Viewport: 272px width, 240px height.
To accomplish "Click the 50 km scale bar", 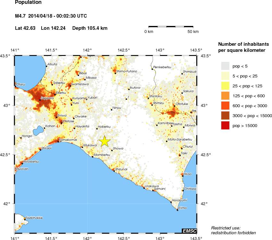I will coord(171,27).
